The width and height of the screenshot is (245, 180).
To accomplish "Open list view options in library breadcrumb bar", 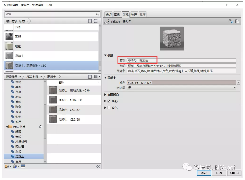I will [x=97, y=77].
